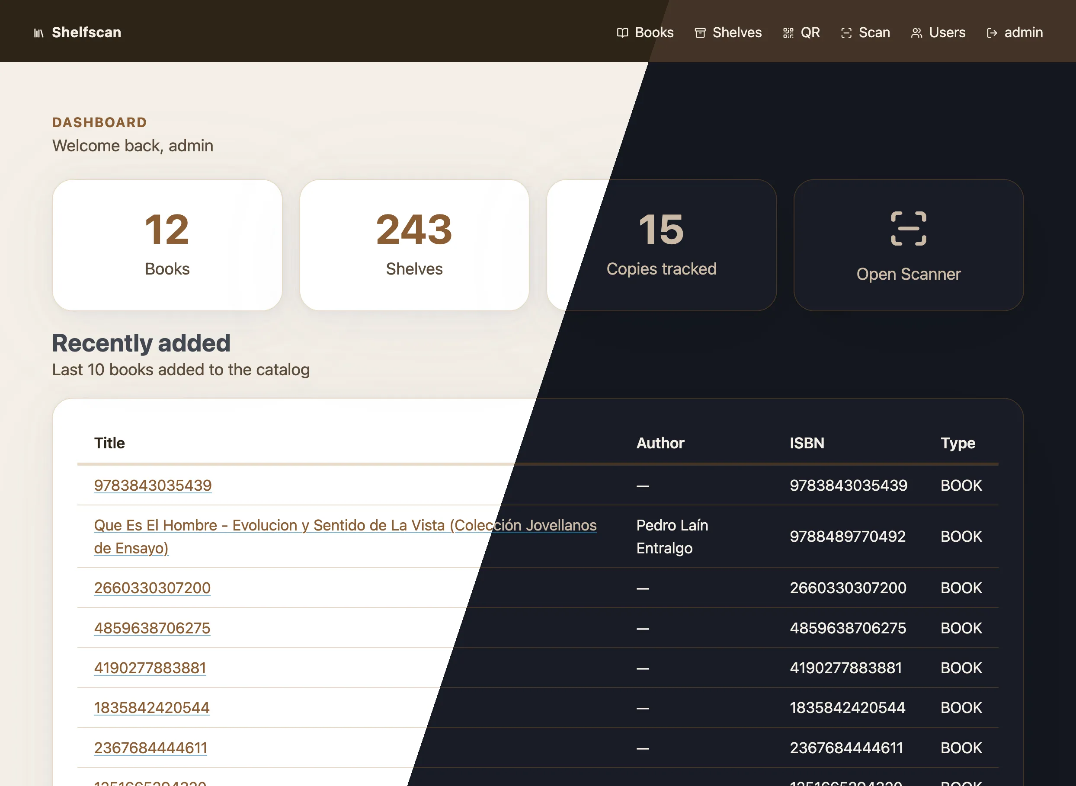Screen dimensions: 1076x786
Task: Open the QR nav item
Action: (801, 32)
